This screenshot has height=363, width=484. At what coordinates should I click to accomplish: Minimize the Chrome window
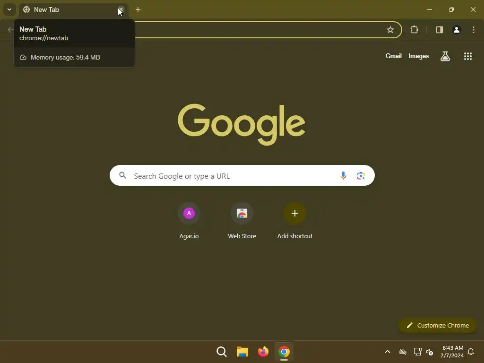pos(429,9)
